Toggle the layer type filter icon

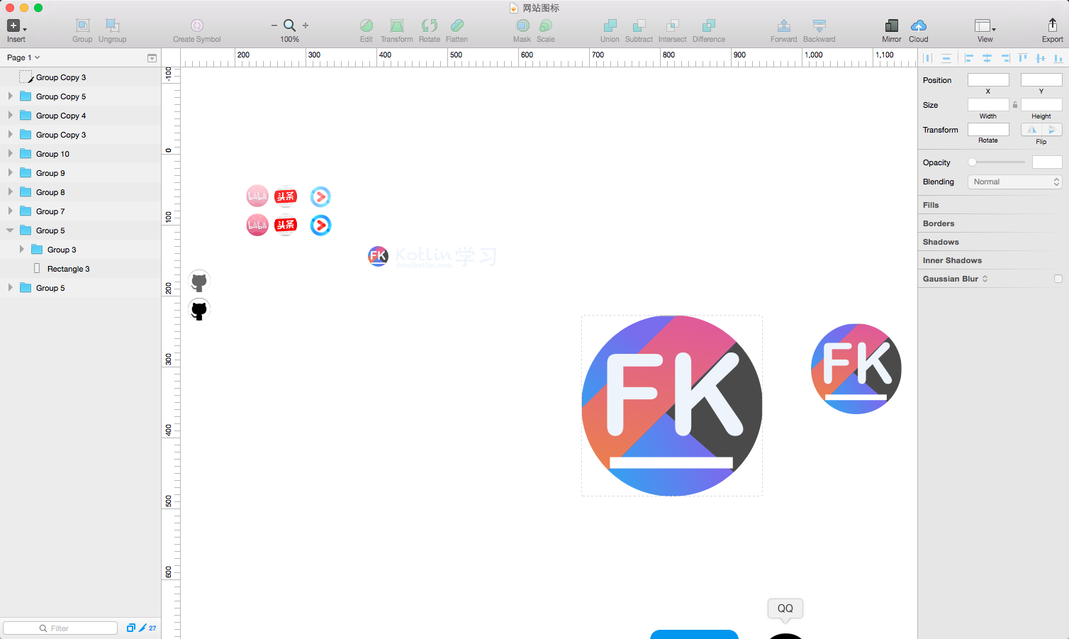pyautogui.click(x=130, y=628)
